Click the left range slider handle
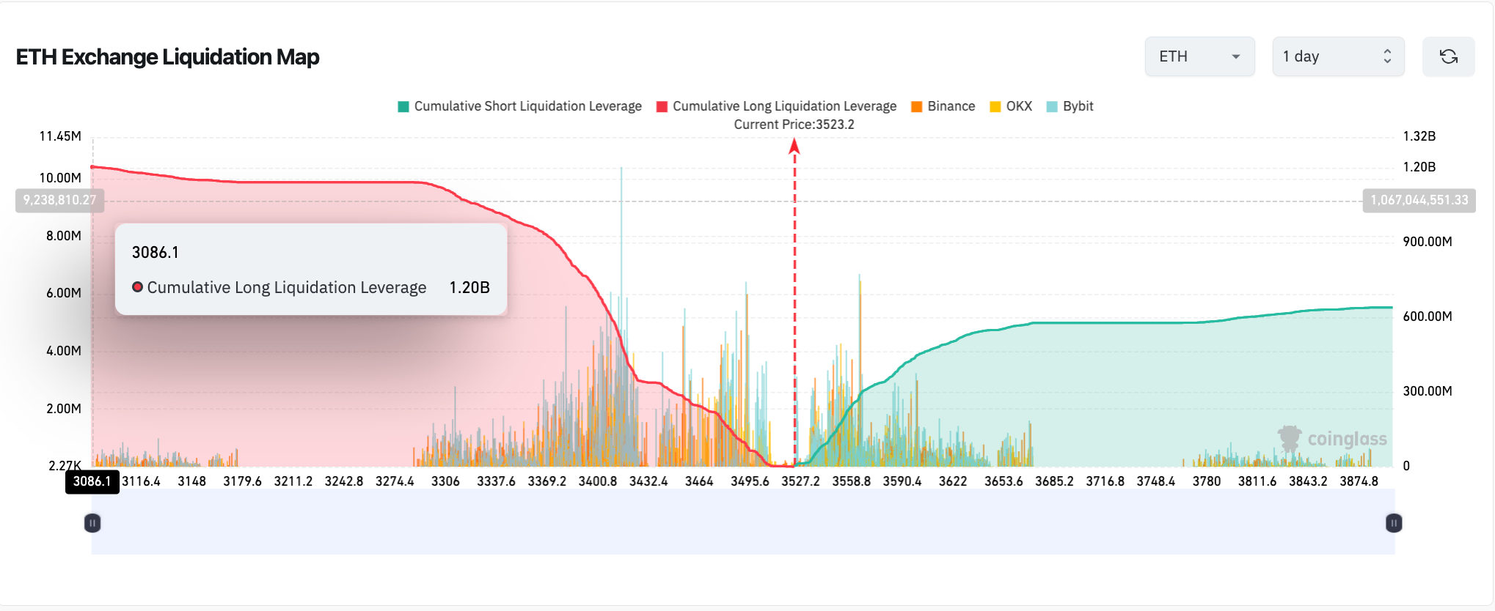This screenshot has width=1495, height=611. click(92, 523)
